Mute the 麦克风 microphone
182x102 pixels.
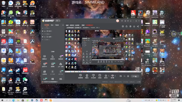[x=106, y=76]
